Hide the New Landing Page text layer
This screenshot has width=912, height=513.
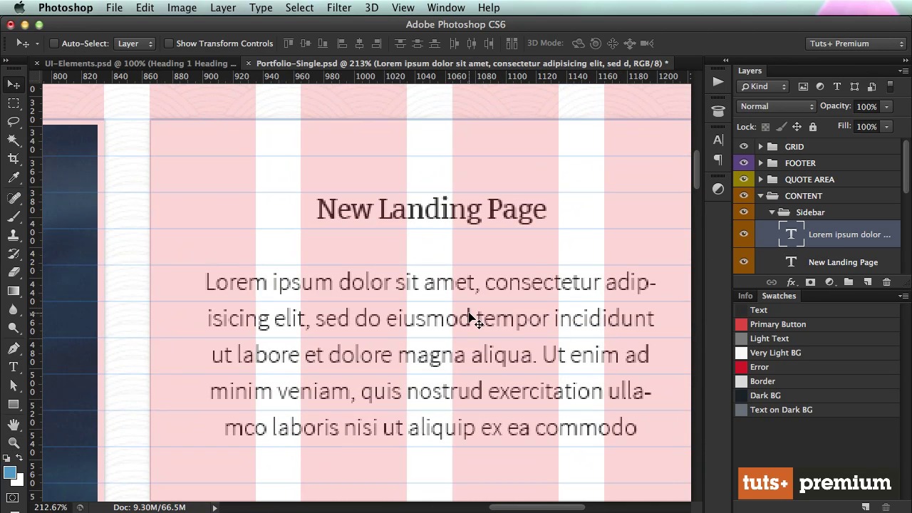coord(744,262)
